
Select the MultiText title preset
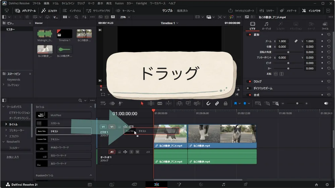pos(63,115)
